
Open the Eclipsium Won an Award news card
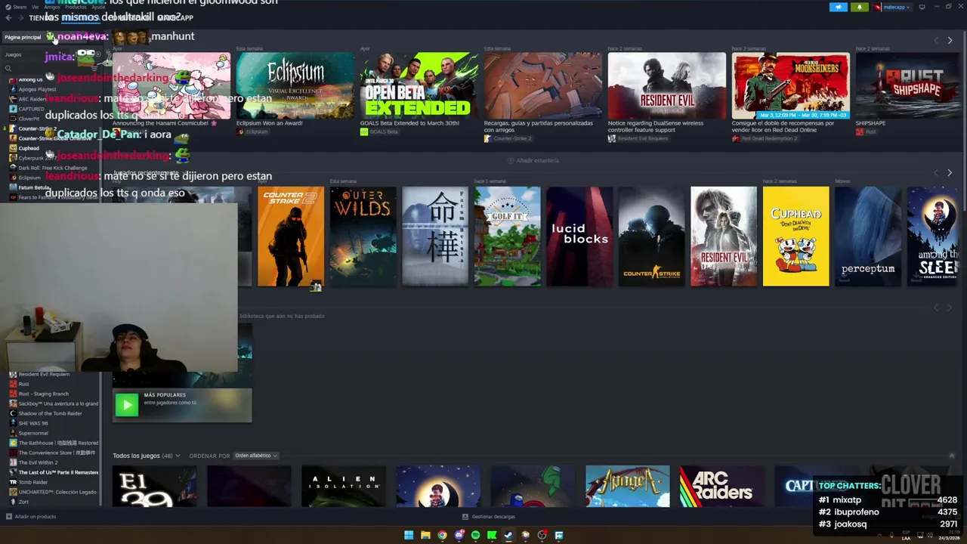(295, 86)
